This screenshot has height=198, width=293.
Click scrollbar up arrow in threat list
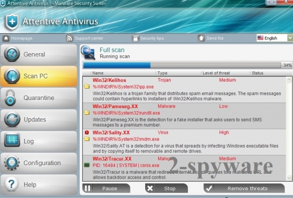click(x=289, y=80)
